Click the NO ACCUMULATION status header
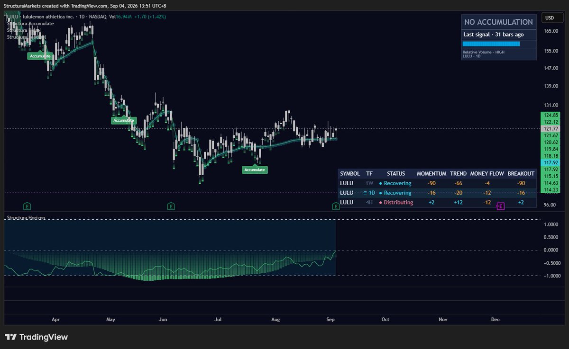This screenshot has width=569, height=349. (x=498, y=22)
